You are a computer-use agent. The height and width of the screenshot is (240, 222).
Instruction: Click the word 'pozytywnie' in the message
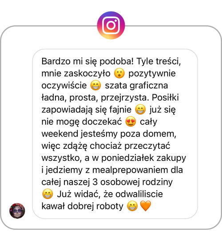point(152,74)
